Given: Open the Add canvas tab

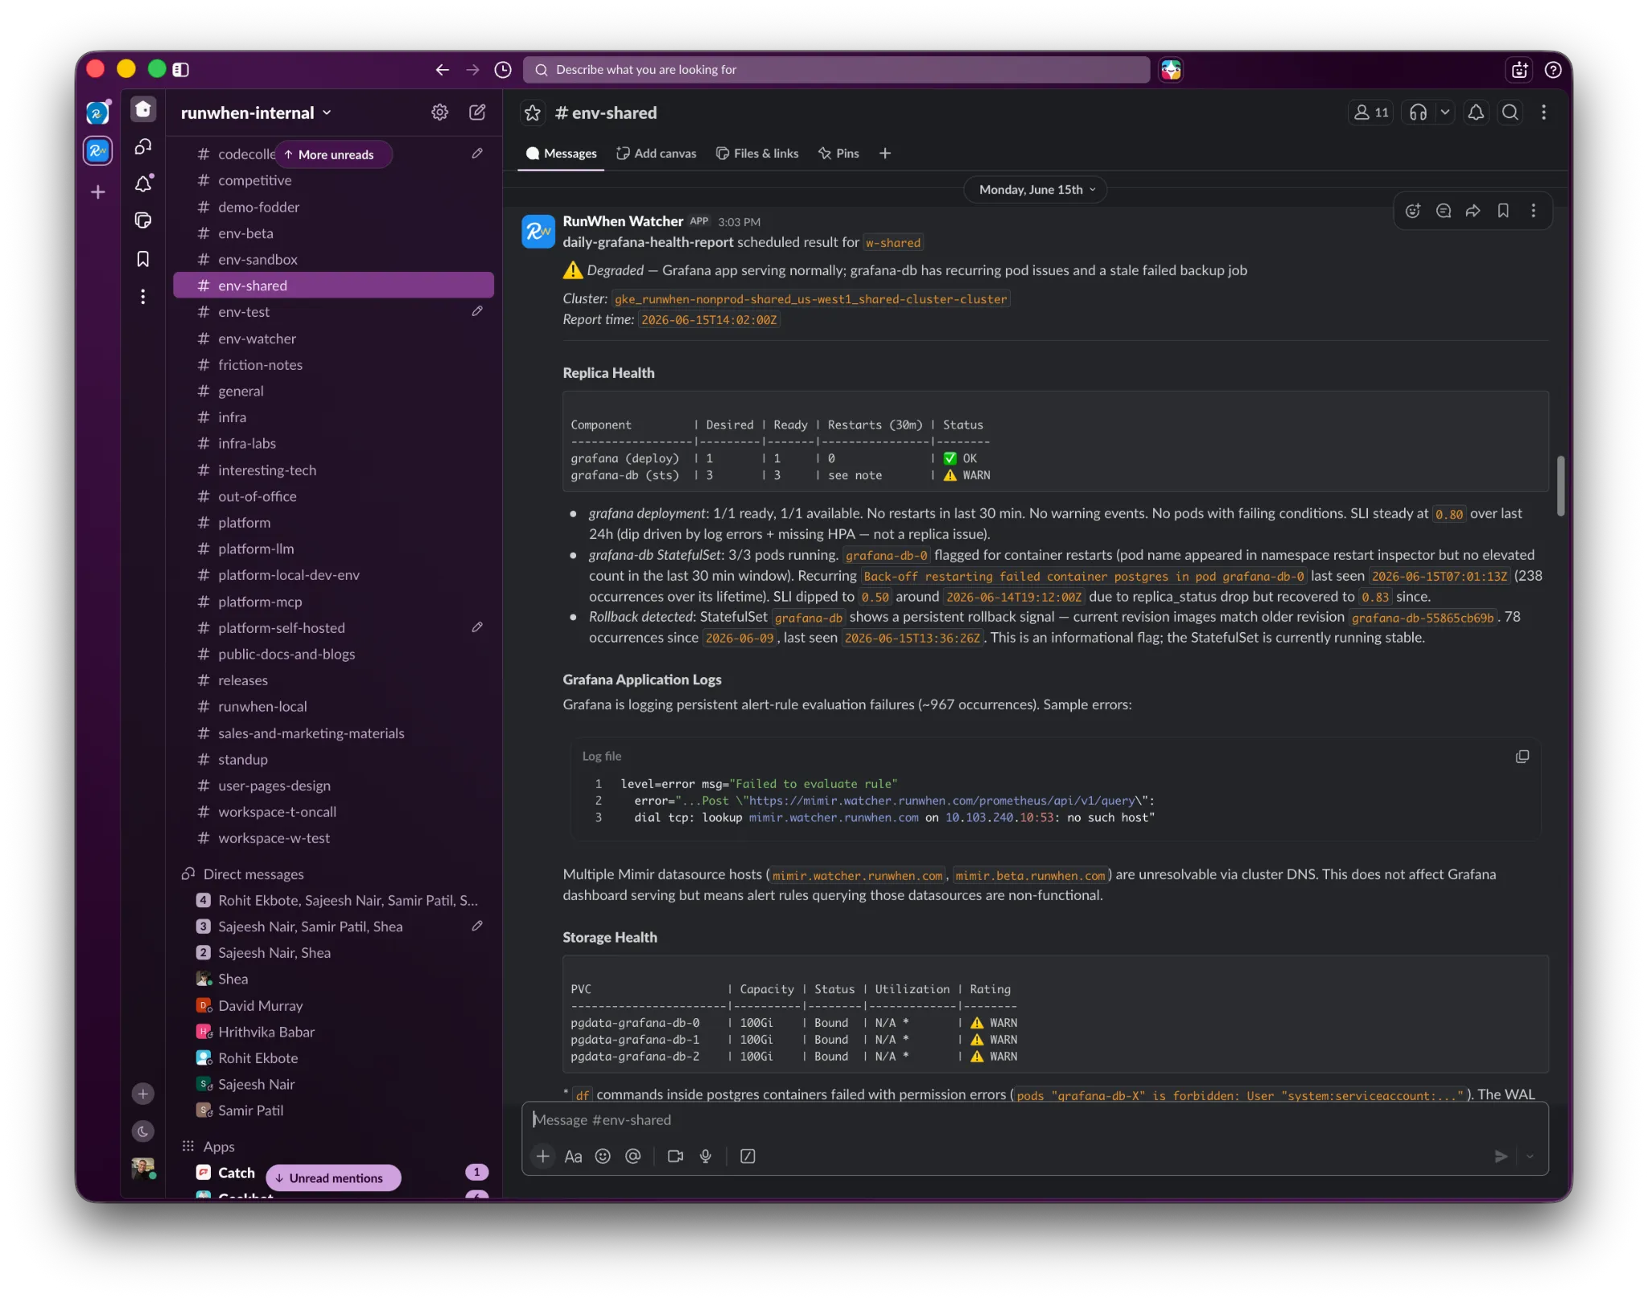Looking at the screenshot, I should tap(657, 154).
